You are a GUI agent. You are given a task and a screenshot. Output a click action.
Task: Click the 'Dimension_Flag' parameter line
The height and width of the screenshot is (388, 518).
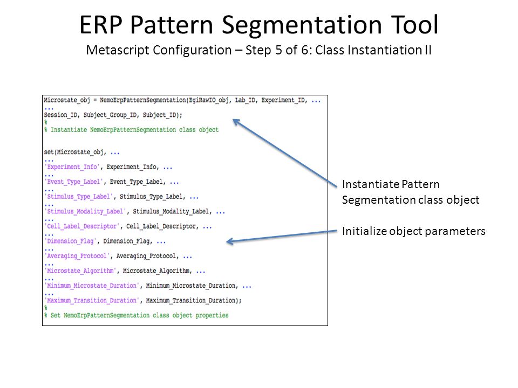point(105,241)
